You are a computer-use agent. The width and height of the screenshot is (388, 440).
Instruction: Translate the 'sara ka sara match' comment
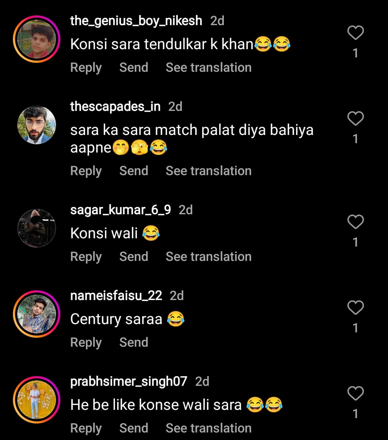208,171
